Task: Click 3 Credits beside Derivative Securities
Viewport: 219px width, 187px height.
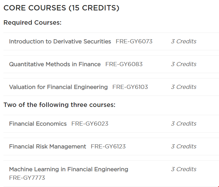Action: pos(184,41)
